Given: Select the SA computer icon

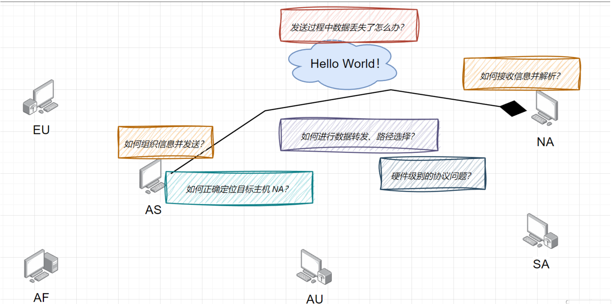Looking at the screenshot, I should [540, 231].
